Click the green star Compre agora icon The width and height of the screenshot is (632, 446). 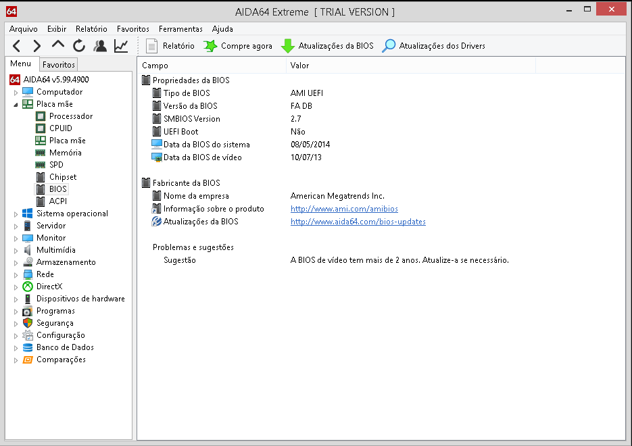[x=210, y=46]
